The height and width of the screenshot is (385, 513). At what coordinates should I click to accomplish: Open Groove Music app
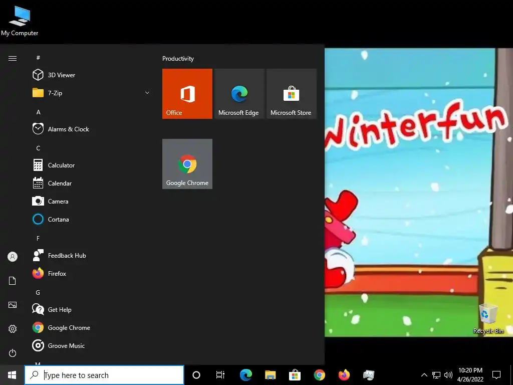coord(92,346)
